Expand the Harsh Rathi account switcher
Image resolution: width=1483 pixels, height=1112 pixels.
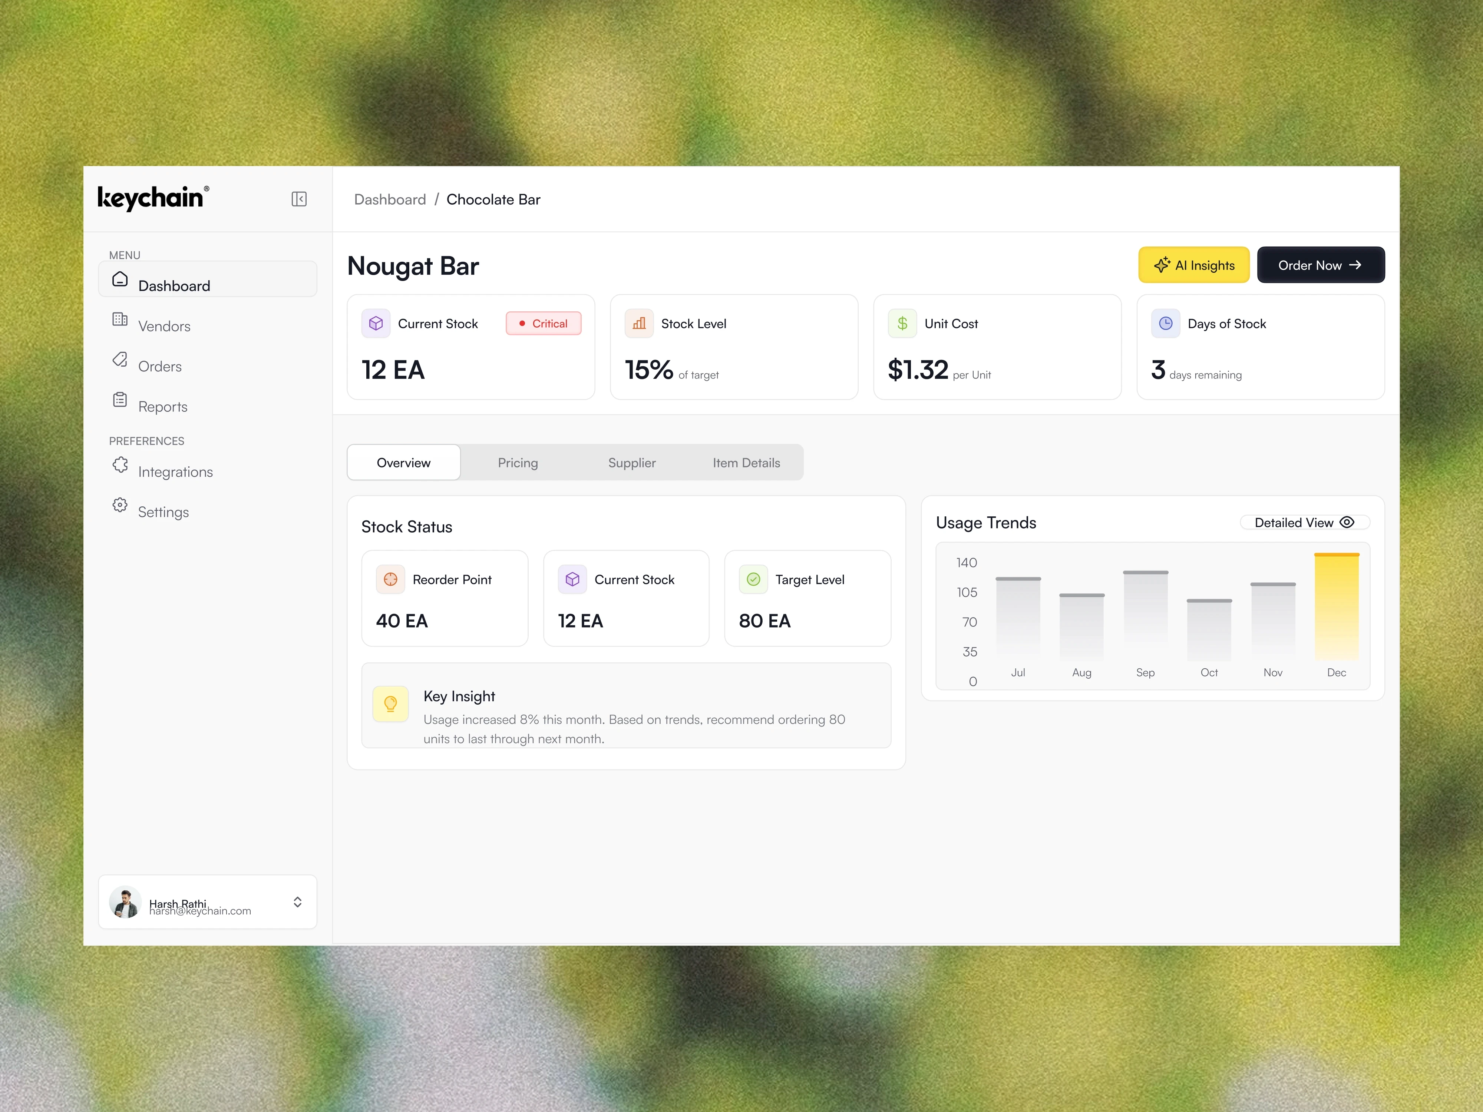(x=297, y=902)
